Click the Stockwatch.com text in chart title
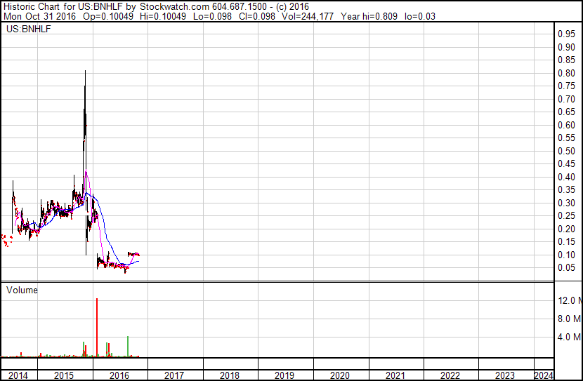The image size is (583, 381). pyautogui.click(x=174, y=7)
